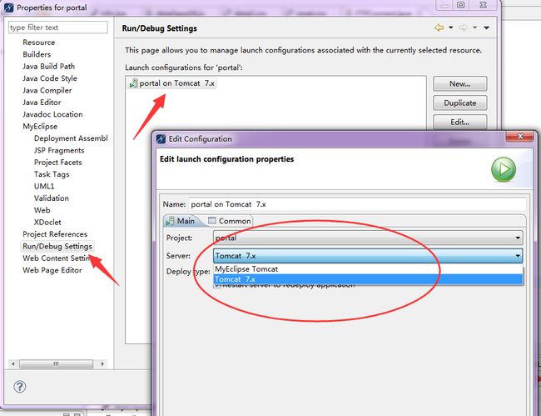Screen dimensions: 541x416
Task: Select Web under MyEclipse
Action: [x=42, y=210]
